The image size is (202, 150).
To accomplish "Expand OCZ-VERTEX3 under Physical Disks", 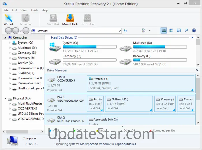I will (x=10, y=109).
